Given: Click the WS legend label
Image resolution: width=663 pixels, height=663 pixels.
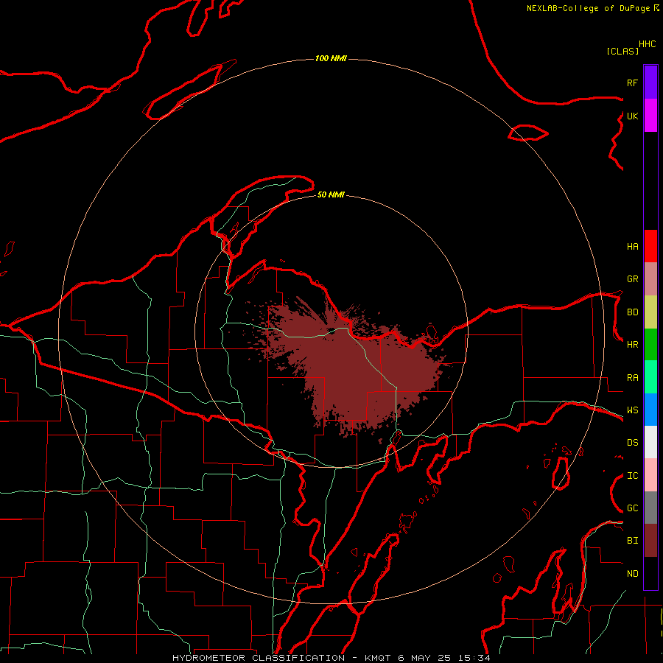Looking at the screenshot, I should coord(632,410).
